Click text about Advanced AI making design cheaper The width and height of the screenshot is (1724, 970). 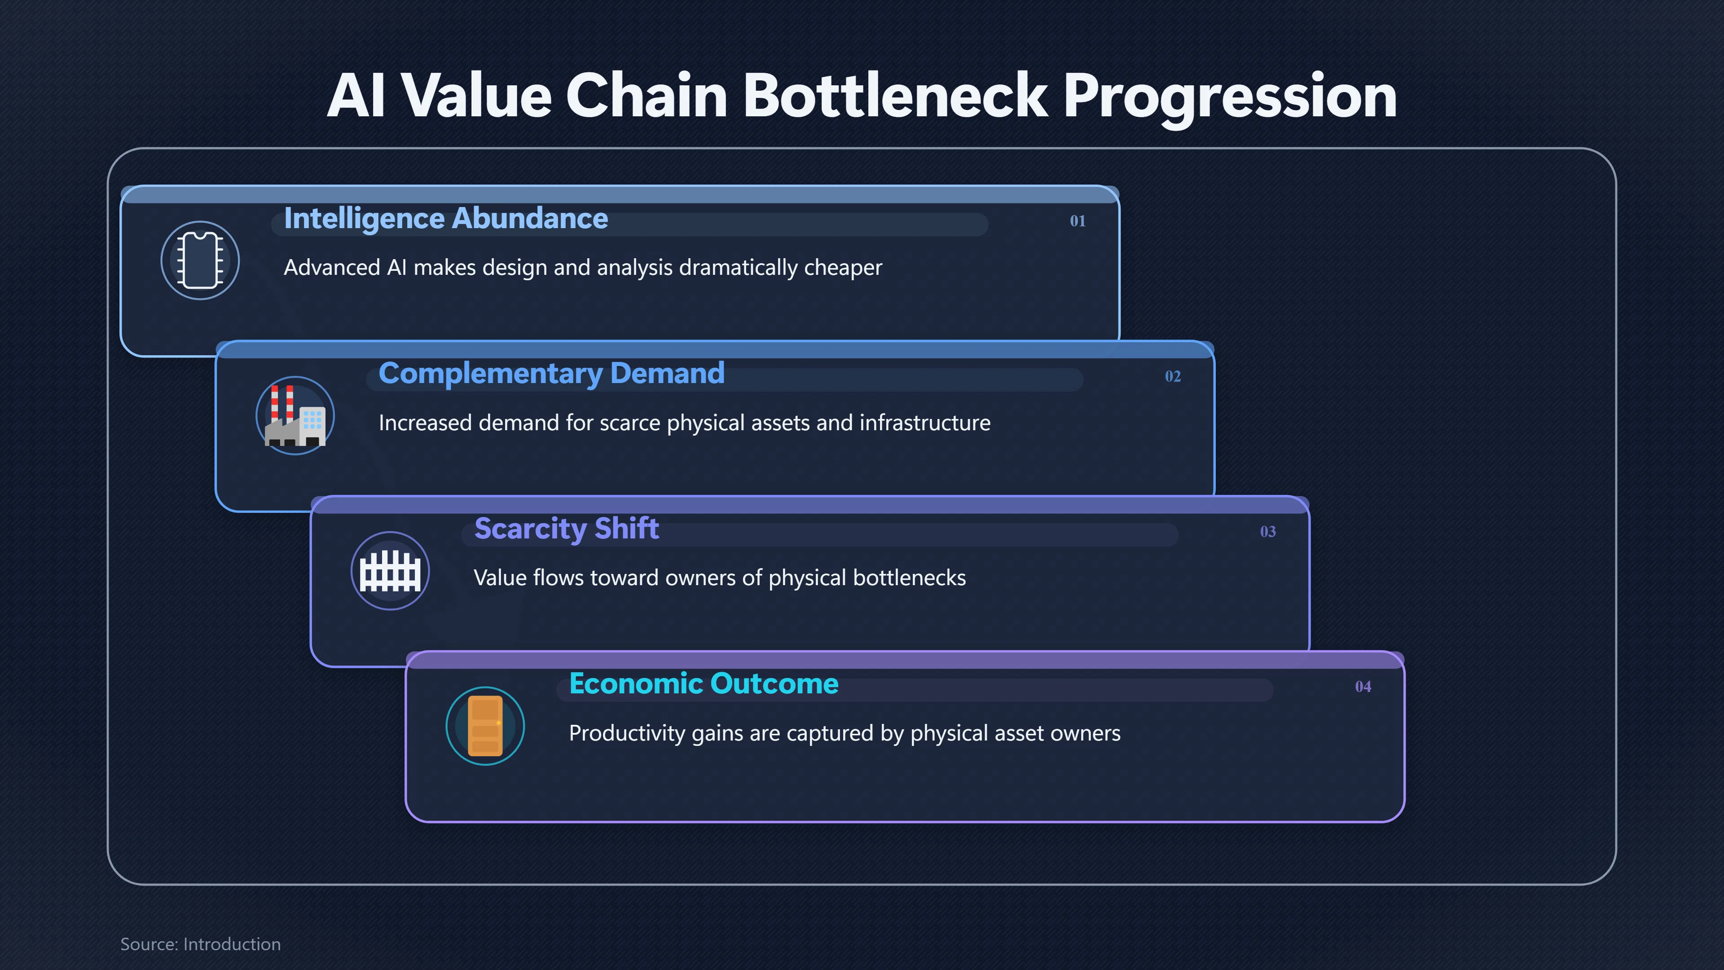(583, 268)
